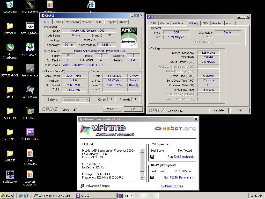Screen dimensions: 265x199
Task: Click the 12:53 AM clock in the tray
Action: point(256,196)
